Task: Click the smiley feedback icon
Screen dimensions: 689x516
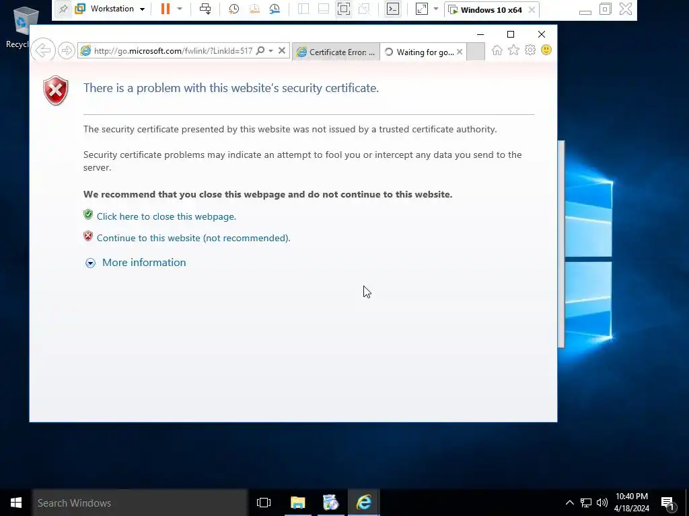Action: (546, 50)
